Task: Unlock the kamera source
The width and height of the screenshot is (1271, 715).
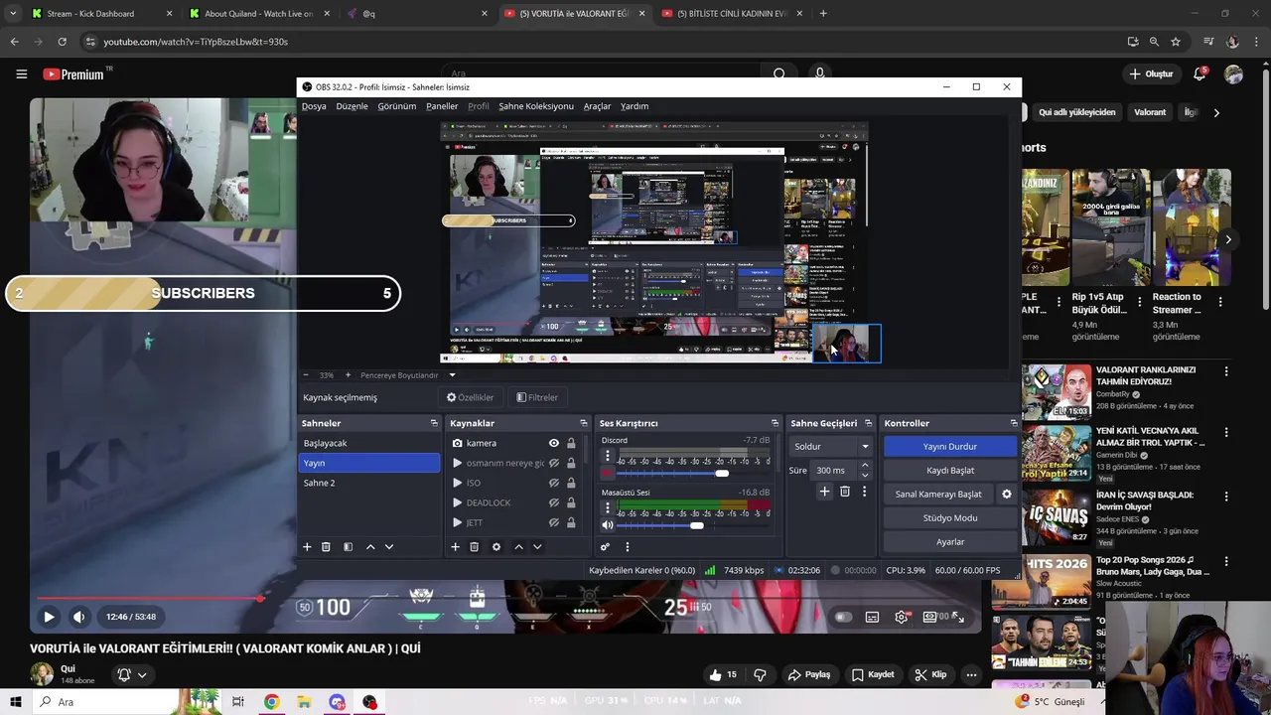Action: click(571, 443)
